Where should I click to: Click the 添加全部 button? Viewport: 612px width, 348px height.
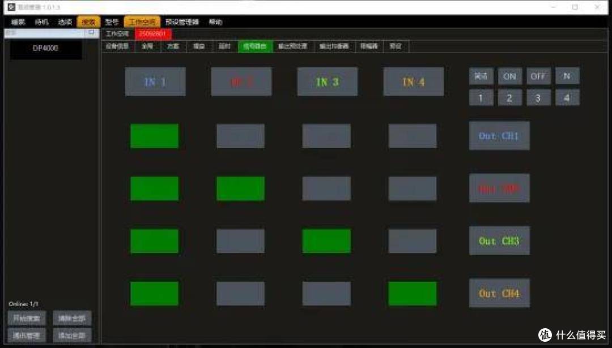coord(72,336)
